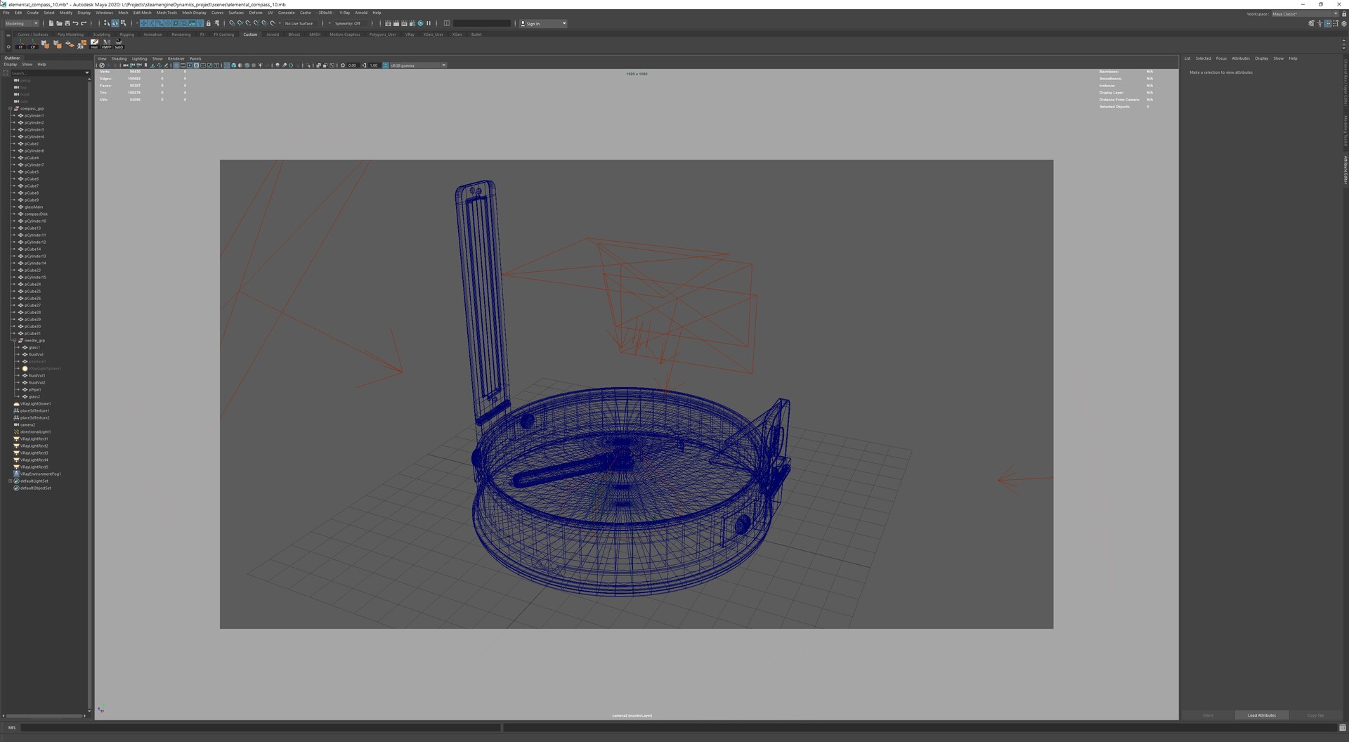Click the shelf settings gear icon

(8, 46)
